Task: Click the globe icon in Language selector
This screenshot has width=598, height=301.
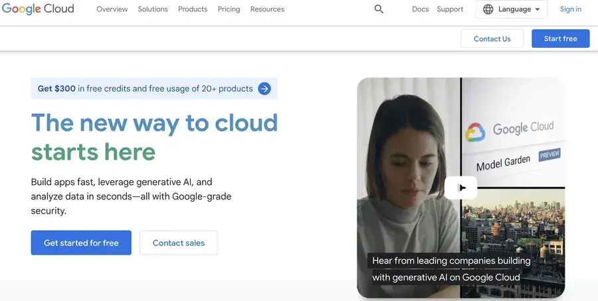Action: pos(488,9)
